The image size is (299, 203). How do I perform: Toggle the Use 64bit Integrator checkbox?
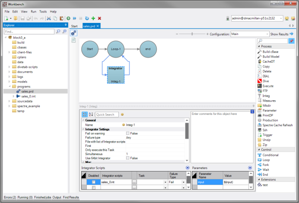(x=128, y=158)
